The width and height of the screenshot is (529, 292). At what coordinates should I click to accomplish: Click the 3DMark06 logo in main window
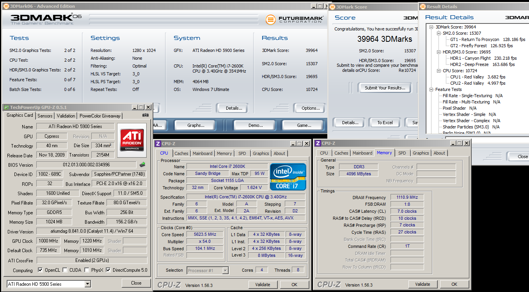pyautogui.click(x=46, y=19)
